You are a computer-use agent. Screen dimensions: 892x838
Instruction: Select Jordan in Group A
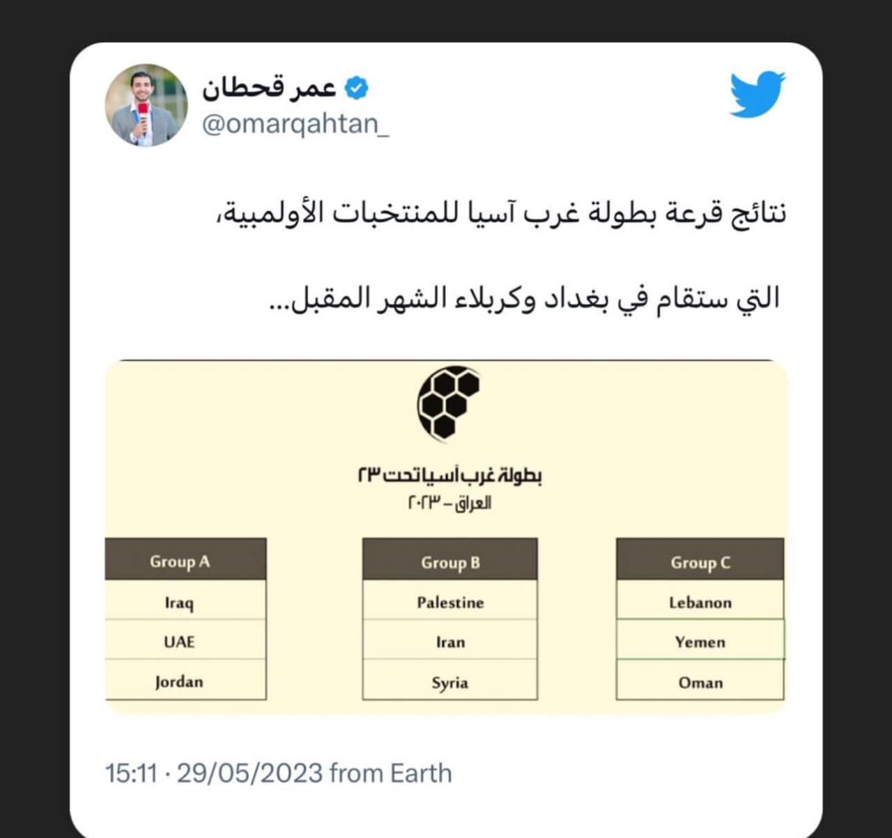pos(185,680)
